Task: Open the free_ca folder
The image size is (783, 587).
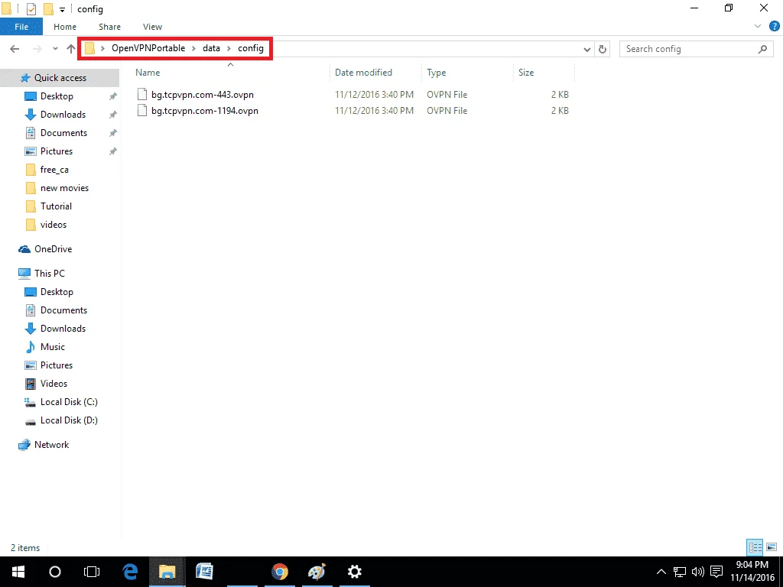Action: 54,170
